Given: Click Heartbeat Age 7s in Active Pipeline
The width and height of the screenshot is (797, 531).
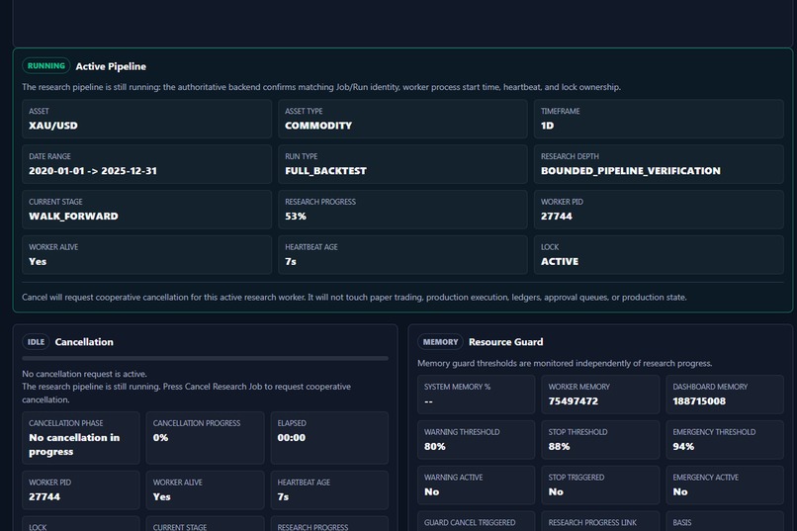Looking at the screenshot, I should point(291,261).
